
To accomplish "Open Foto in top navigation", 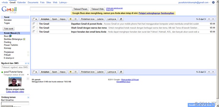I will pyautogui.click(x=42, y=2).
